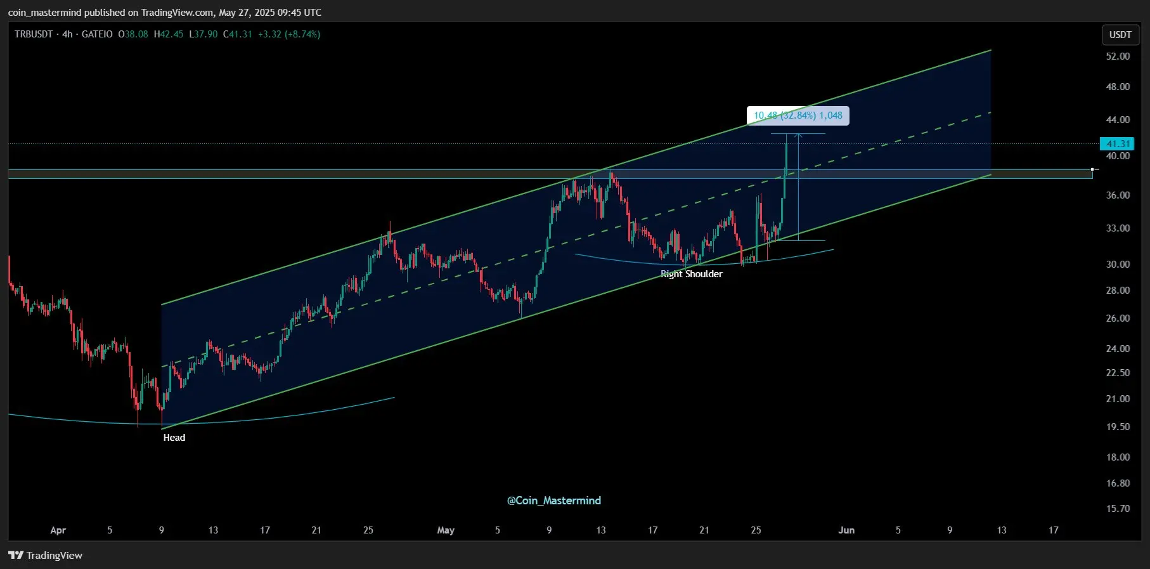Click the 44.00 price axis label

click(1118, 120)
